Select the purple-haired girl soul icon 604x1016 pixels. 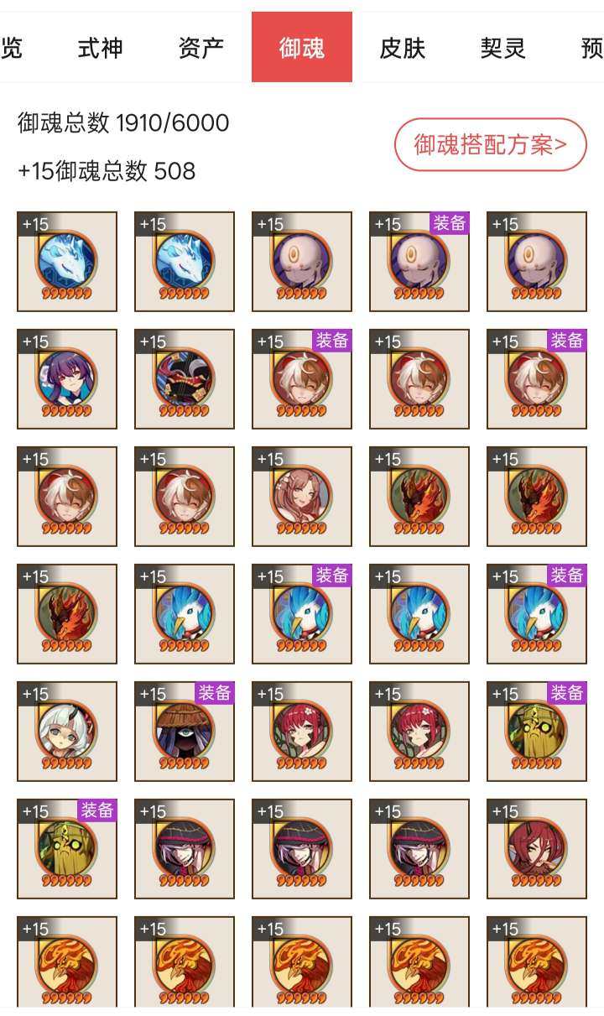point(67,379)
